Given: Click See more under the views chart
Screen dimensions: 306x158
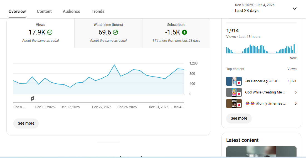Looking at the screenshot, I should (x=26, y=123).
